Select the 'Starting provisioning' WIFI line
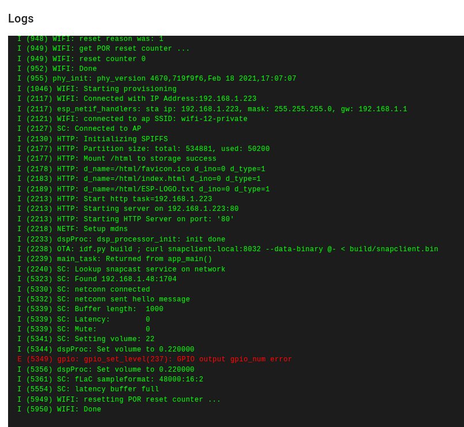The width and height of the screenshot is (464, 427). pos(97,89)
